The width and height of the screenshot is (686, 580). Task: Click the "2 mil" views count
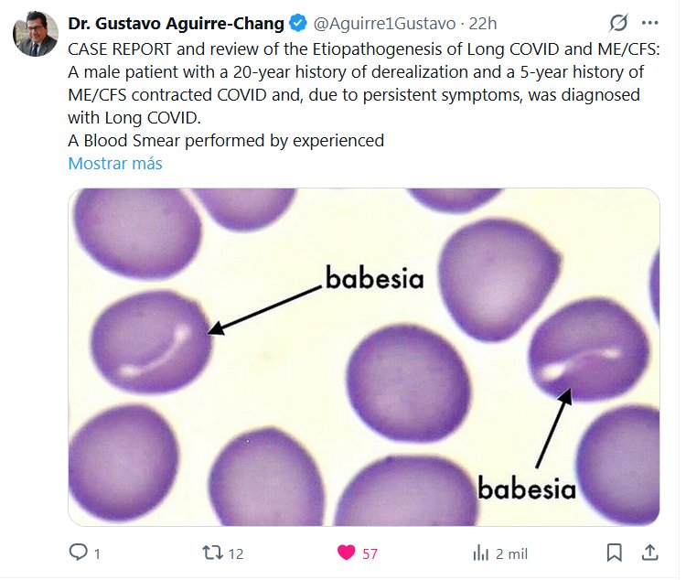(512, 553)
